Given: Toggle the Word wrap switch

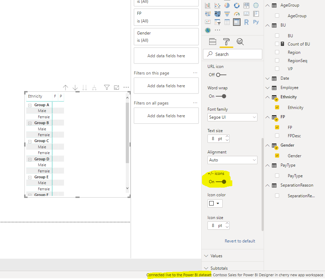Looking at the screenshot, I should tap(221, 96).
